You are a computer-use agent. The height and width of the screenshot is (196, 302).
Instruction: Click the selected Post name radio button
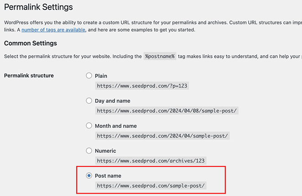click(89, 176)
